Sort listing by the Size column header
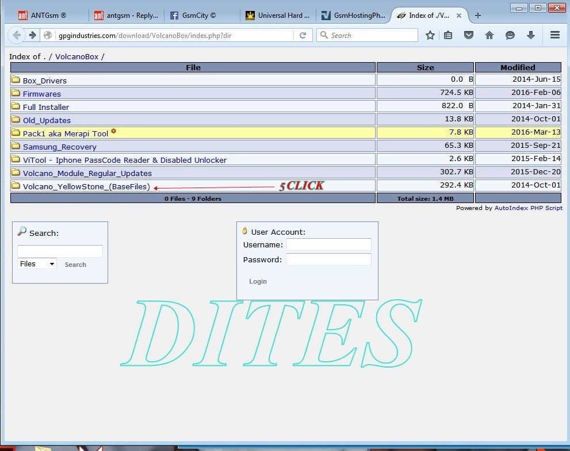The width and height of the screenshot is (570, 451). [425, 67]
